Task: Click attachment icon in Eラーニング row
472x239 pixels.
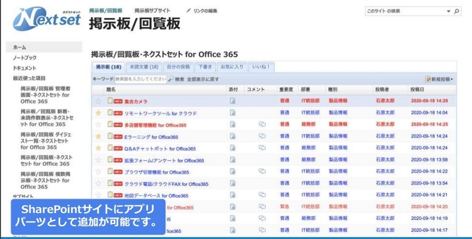Action: (x=232, y=136)
